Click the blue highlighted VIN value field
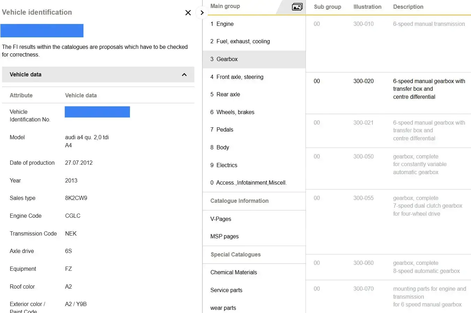This screenshot has width=471, height=313. [97, 112]
